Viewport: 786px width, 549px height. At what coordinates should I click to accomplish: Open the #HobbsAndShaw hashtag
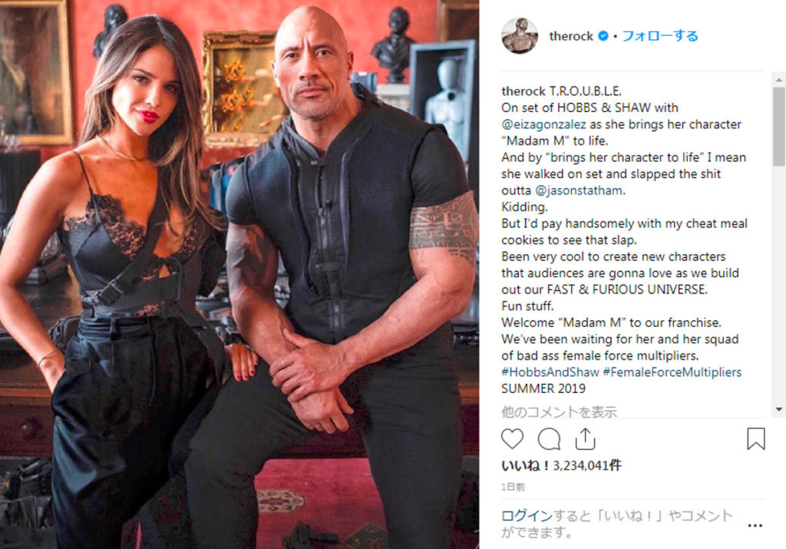[x=550, y=372]
